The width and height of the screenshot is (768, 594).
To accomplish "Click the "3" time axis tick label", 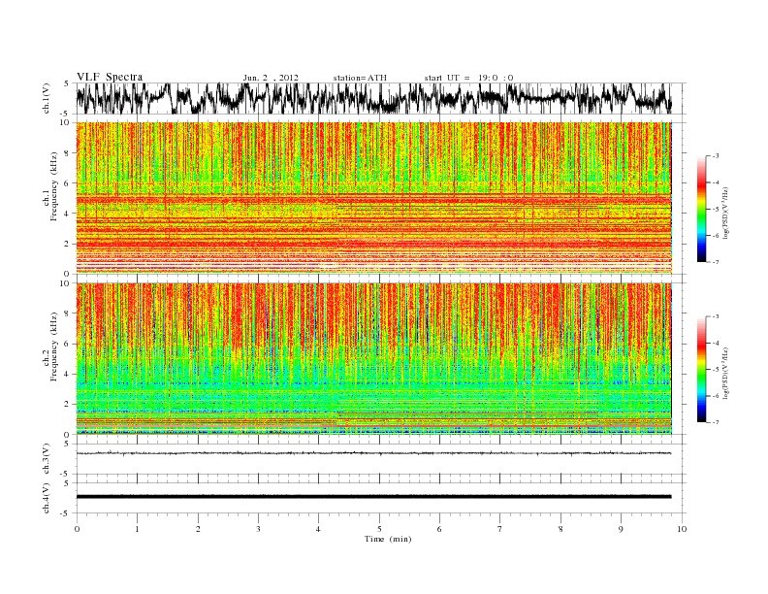I will pos(258,529).
